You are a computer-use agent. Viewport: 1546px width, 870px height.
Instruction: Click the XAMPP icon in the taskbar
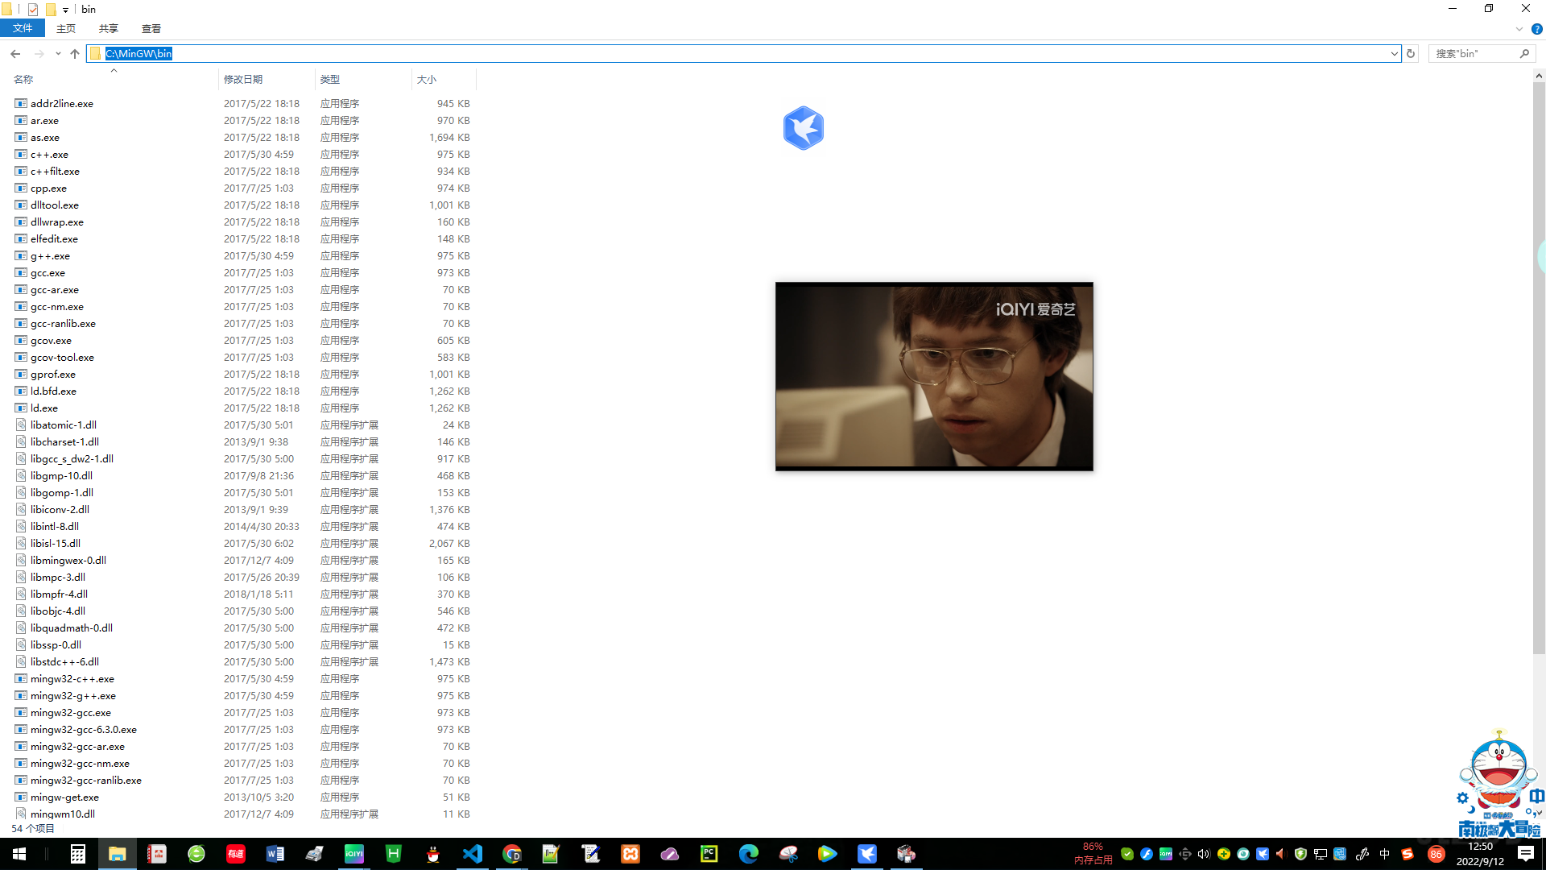pos(630,854)
